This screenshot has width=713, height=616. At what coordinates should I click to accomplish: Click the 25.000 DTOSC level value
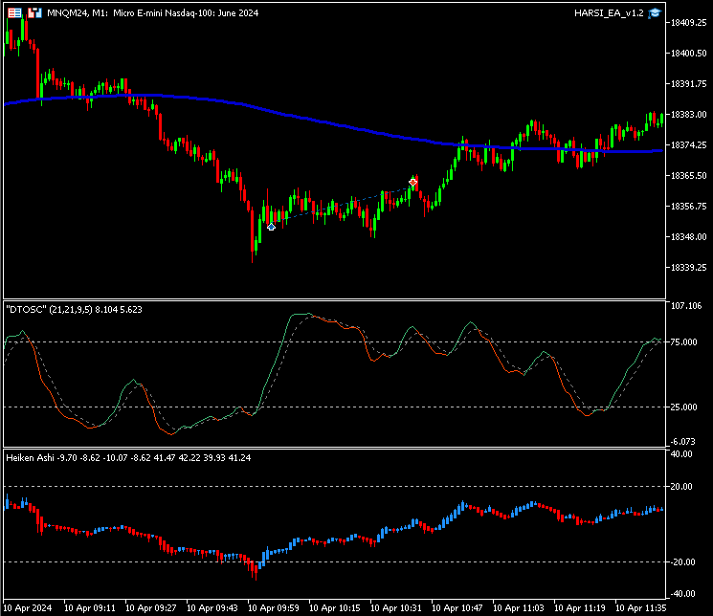coord(683,407)
